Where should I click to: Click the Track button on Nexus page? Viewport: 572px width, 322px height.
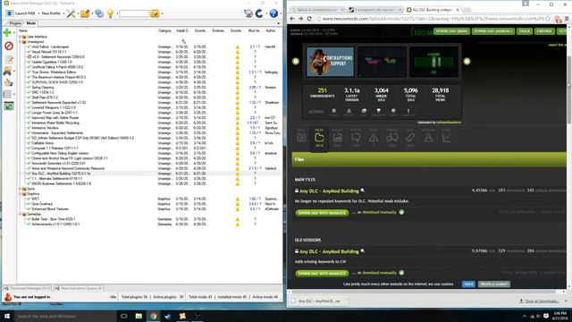pos(525,31)
